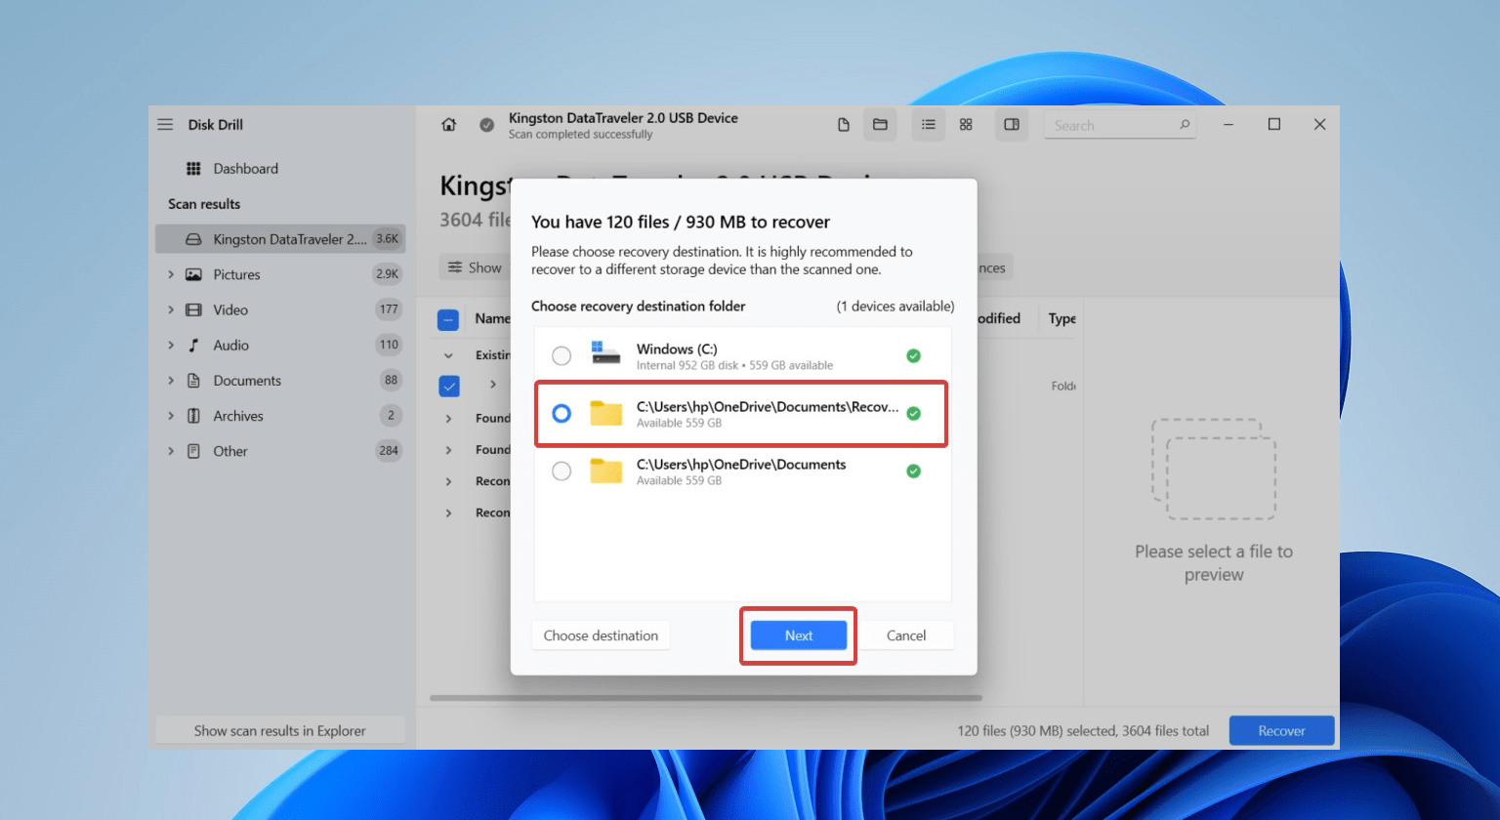The image size is (1500, 820).
Task: Click Next to continue recovery
Action: pyautogui.click(x=799, y=635)
